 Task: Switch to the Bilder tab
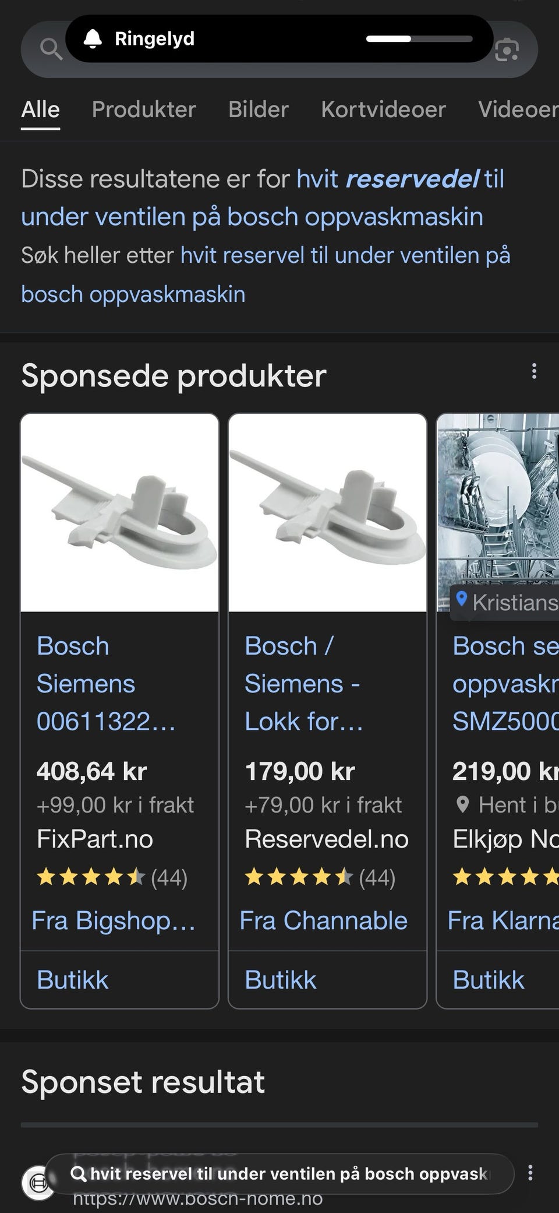click(x=259, y=110)
